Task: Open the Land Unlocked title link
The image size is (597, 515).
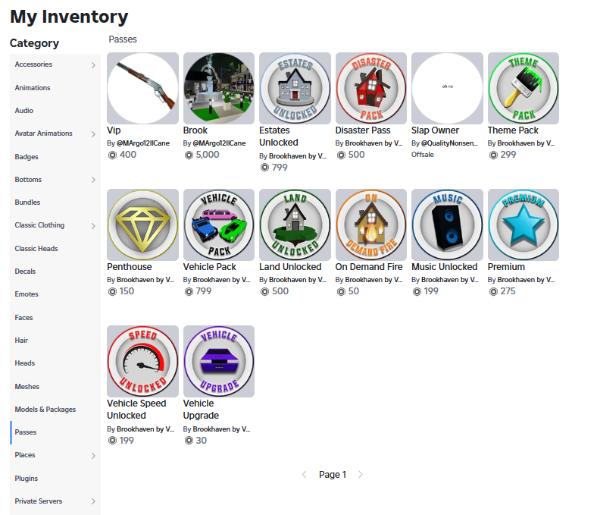Action: click(290, 267)
